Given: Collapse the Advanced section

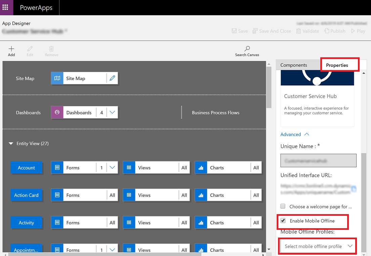Looking at the screenshot, I should pos(306,134).
